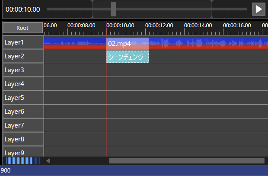Click the Root button
Screen dimensions: 268x176
(x=22, y=28)
